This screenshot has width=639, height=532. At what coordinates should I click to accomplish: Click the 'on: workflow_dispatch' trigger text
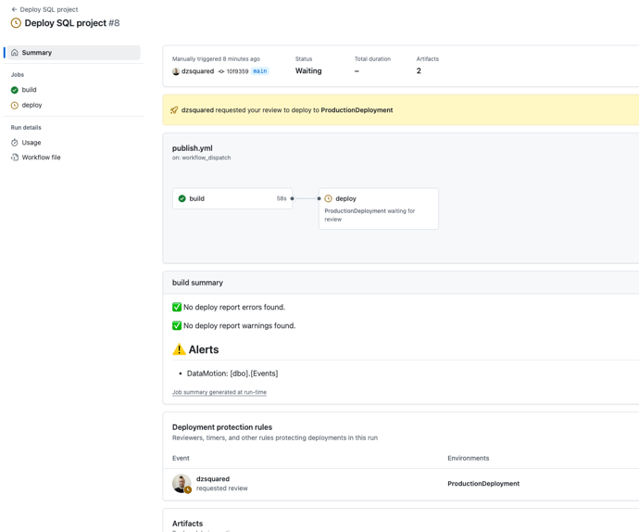point(201,158)
